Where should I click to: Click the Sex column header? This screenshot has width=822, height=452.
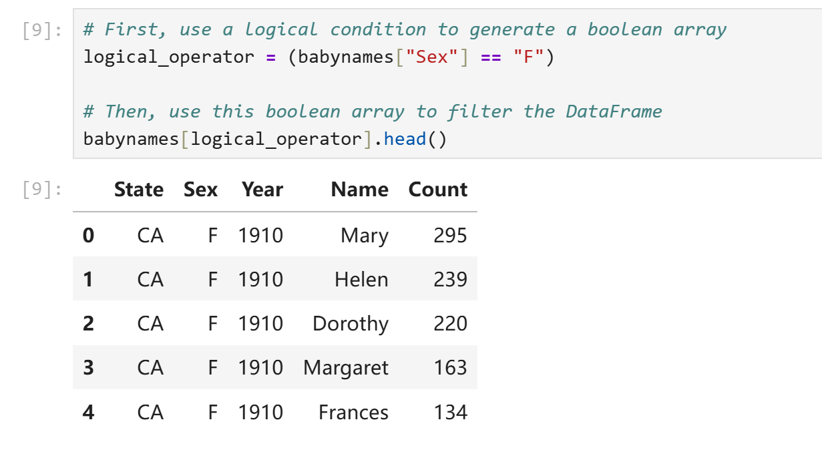tap(200, 190)
